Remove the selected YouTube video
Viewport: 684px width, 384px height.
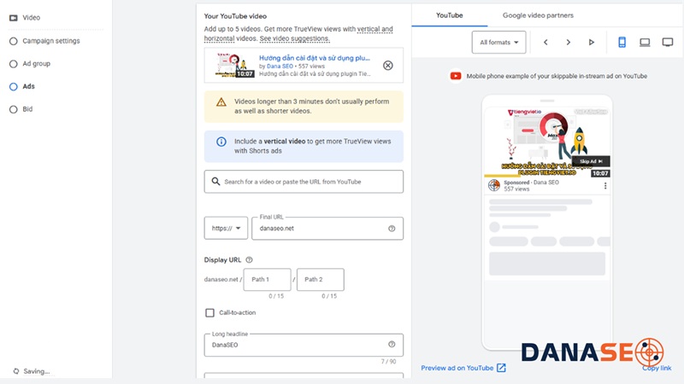pos(388,66)
